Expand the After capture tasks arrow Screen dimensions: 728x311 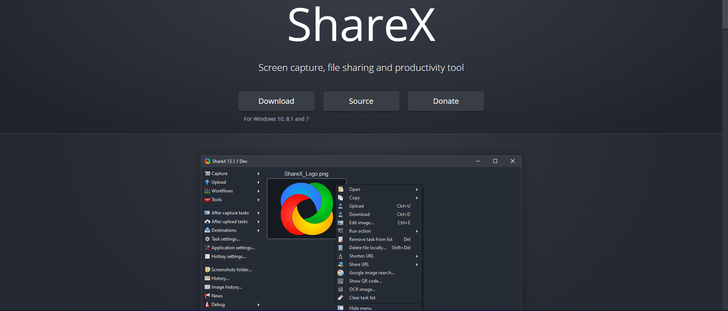[x=259, y=213]
